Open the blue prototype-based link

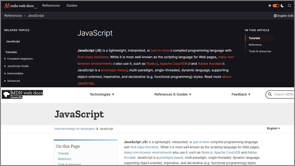click(171, 158)
